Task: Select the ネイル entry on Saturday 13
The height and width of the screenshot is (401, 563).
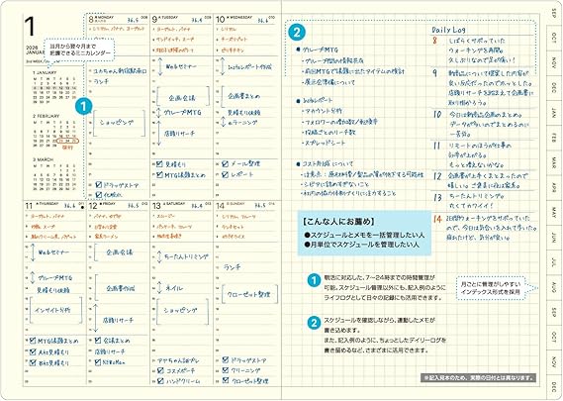Action: [174, 288]
